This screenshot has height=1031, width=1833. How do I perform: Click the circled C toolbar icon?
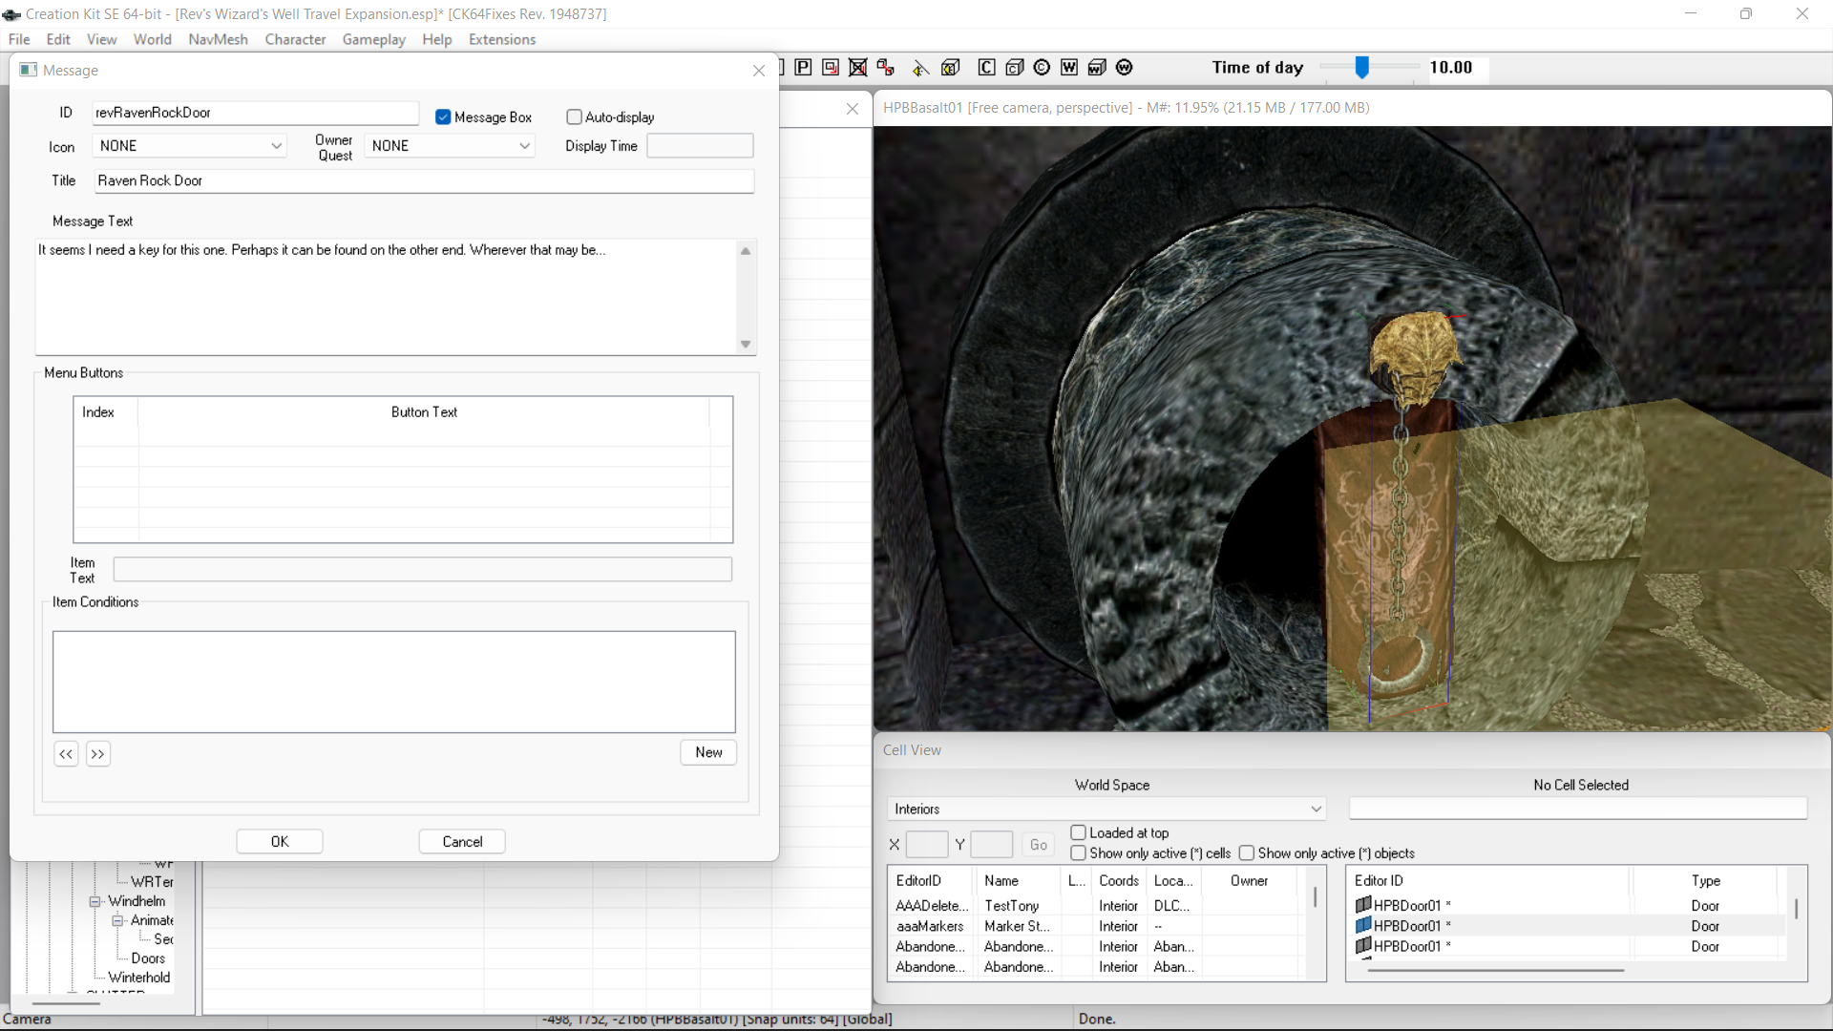(x=1042, y=67)
